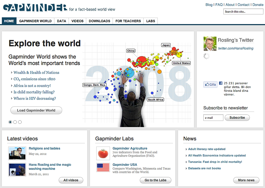The image size is (265, 188).
Task: Click the Gapminder logo
Action: tap(35, 8)
